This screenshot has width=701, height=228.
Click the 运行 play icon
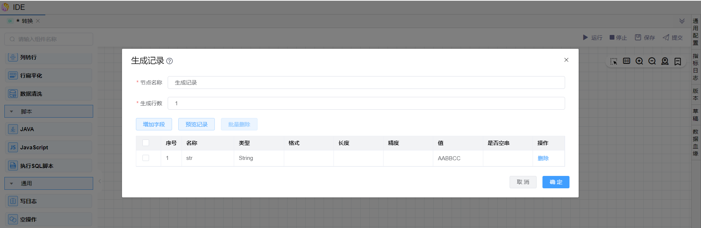(586, 38)
